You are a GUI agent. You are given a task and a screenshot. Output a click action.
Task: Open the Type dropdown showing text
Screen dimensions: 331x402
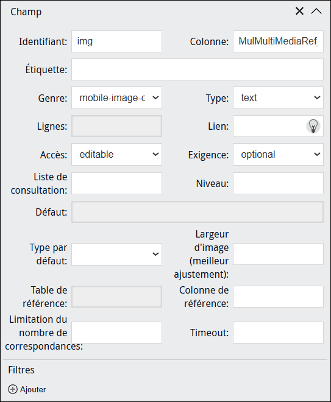pyautogui.click(x=278, y=97)
